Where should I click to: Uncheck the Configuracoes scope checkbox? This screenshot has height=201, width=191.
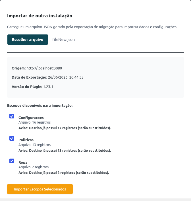click(x=12, y=116)
